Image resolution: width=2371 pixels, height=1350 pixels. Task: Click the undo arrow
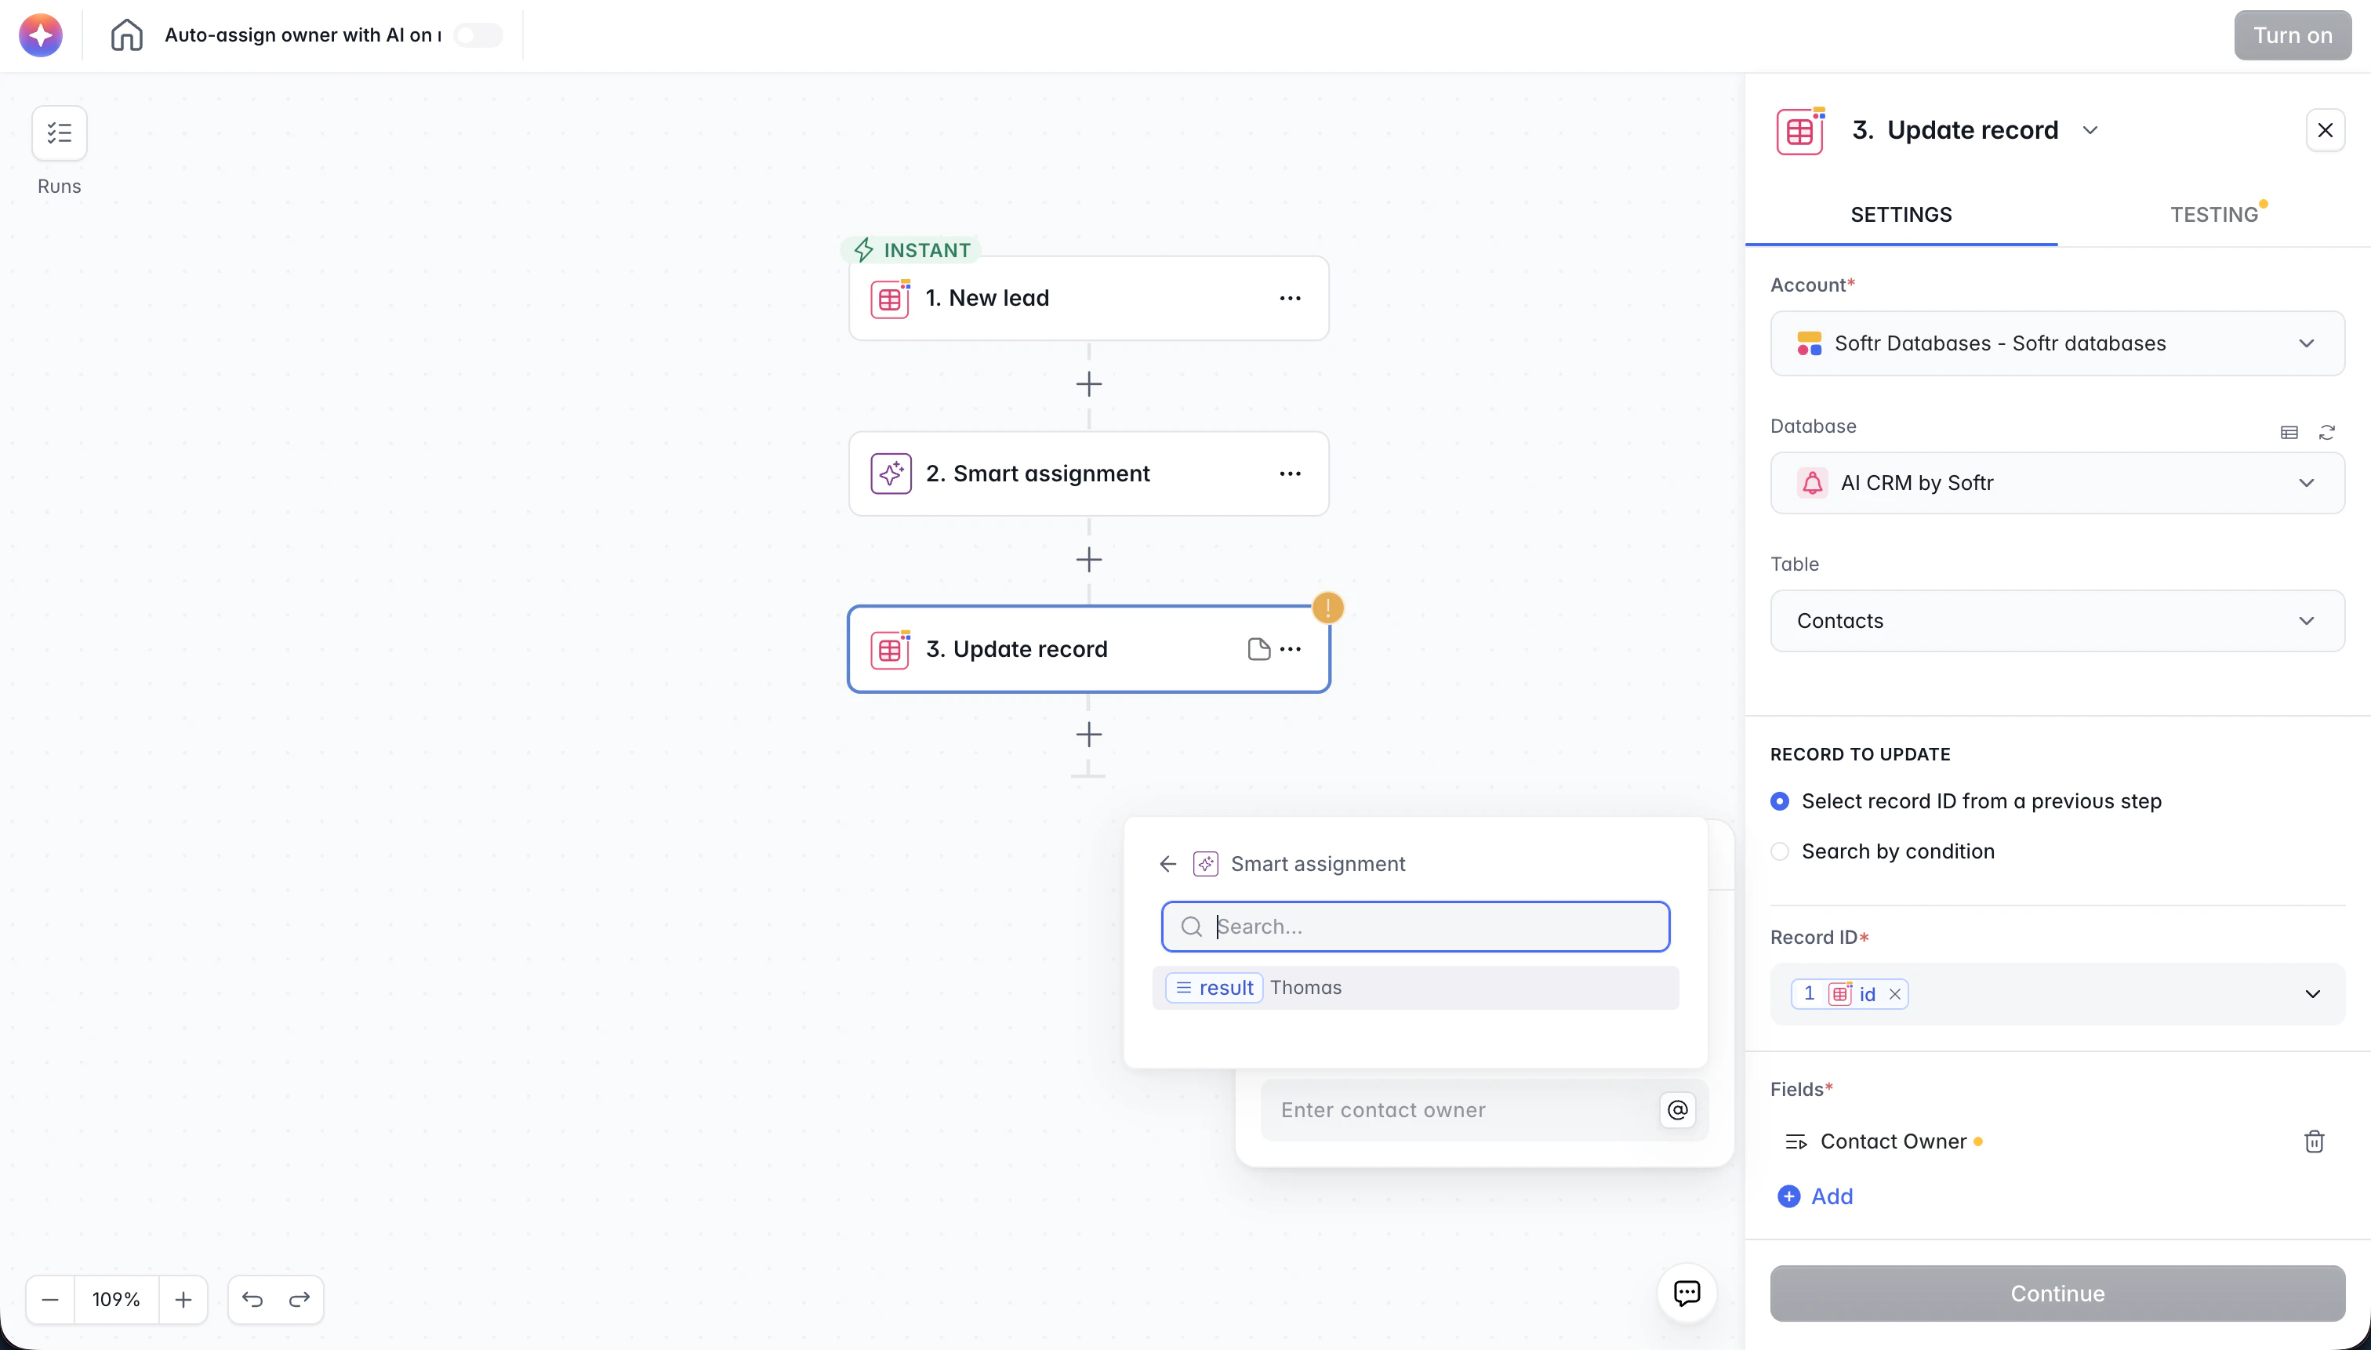tap(252, 1299)
